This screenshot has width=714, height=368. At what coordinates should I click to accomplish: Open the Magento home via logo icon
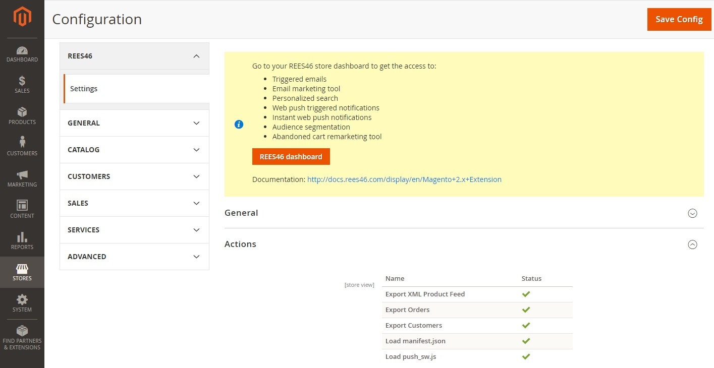(22, 16)
